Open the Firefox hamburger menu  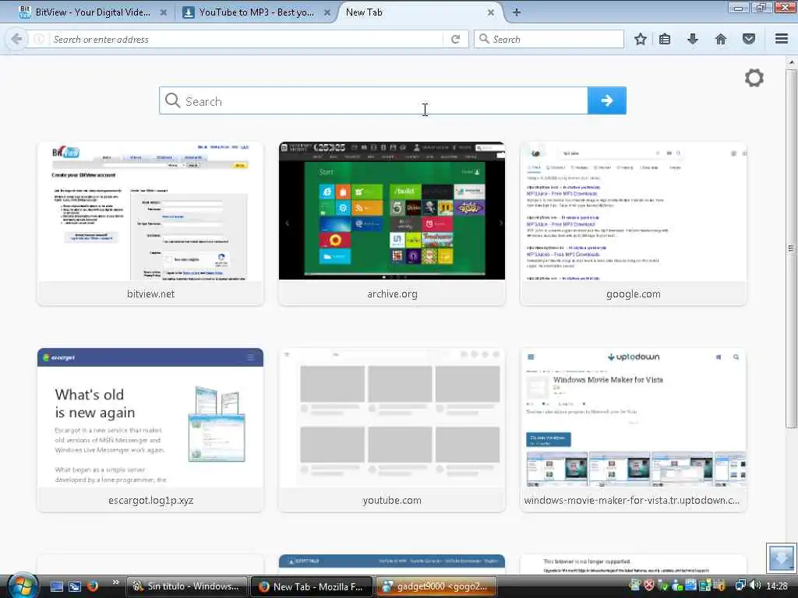pos(782,39)
